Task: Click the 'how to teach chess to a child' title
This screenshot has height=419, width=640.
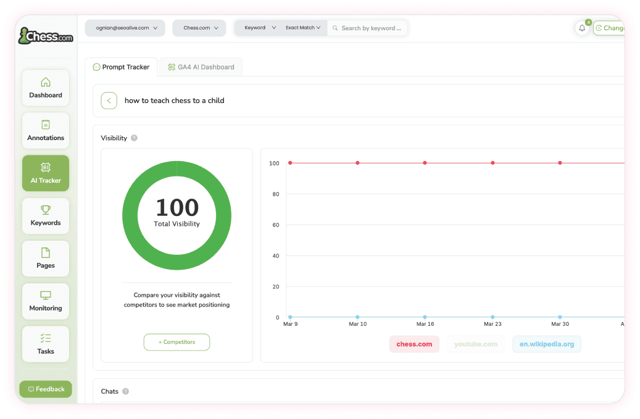Action: [174, 101]
